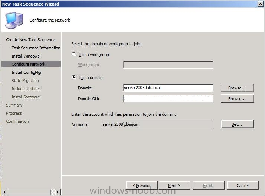Image resolution: width=265 pixels, height=196 pixels.
Task: Go back with the Previous button
Action: 142,186
